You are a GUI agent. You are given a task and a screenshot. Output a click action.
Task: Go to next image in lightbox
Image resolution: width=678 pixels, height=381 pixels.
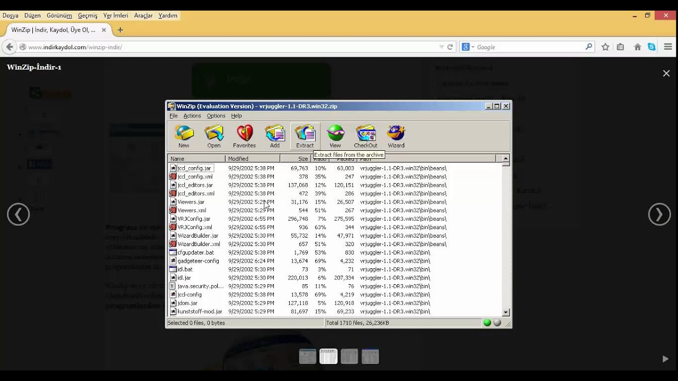point(659,214)
